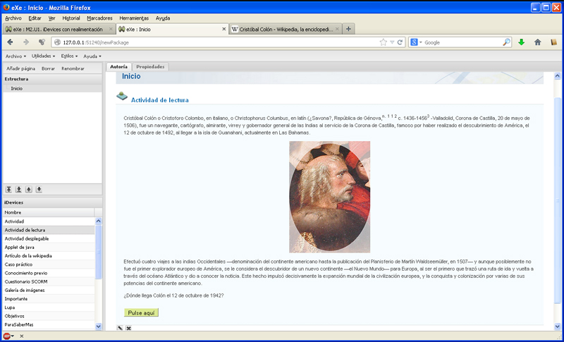Switch to the Cristóbal Colón Wikipedia tab
Viewport: 564px width, 342px height.
point(286,29)
